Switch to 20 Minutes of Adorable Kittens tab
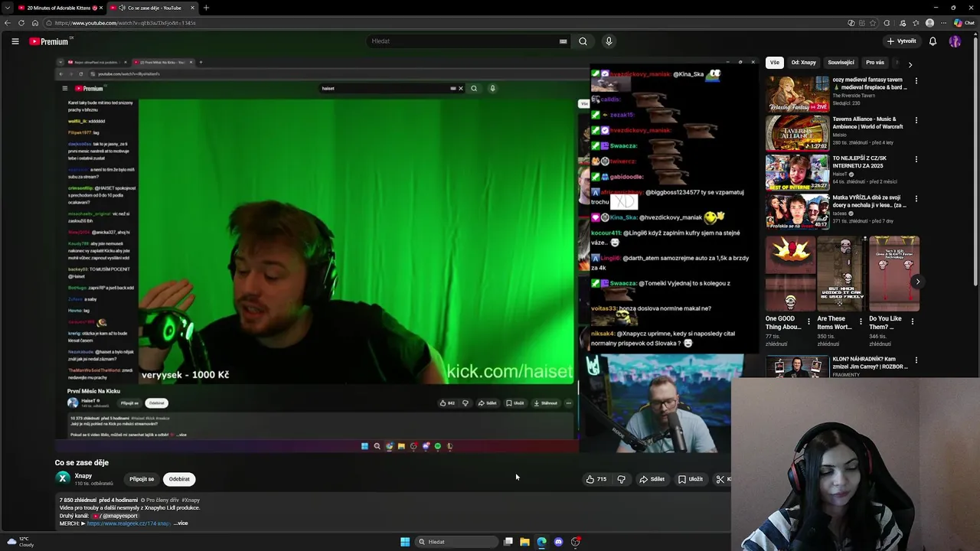Image resolution: width=980 pixels, height=551 pixels. tap(60, 8)
